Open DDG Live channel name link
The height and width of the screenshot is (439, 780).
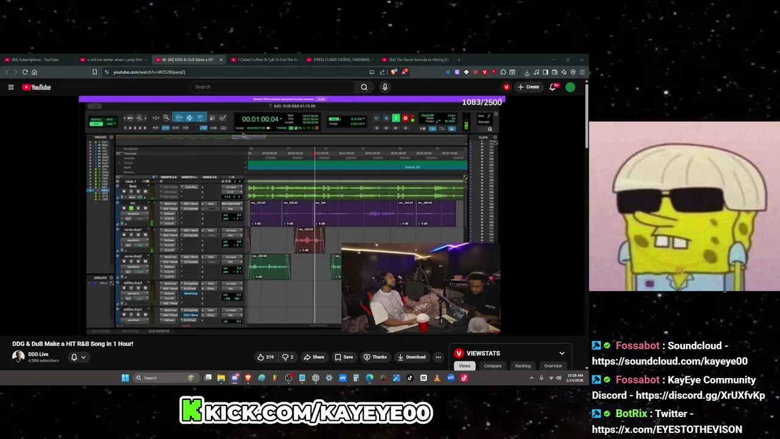(38, 354)
